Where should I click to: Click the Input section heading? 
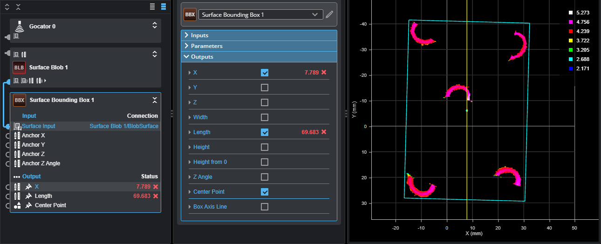coord(29,116)
